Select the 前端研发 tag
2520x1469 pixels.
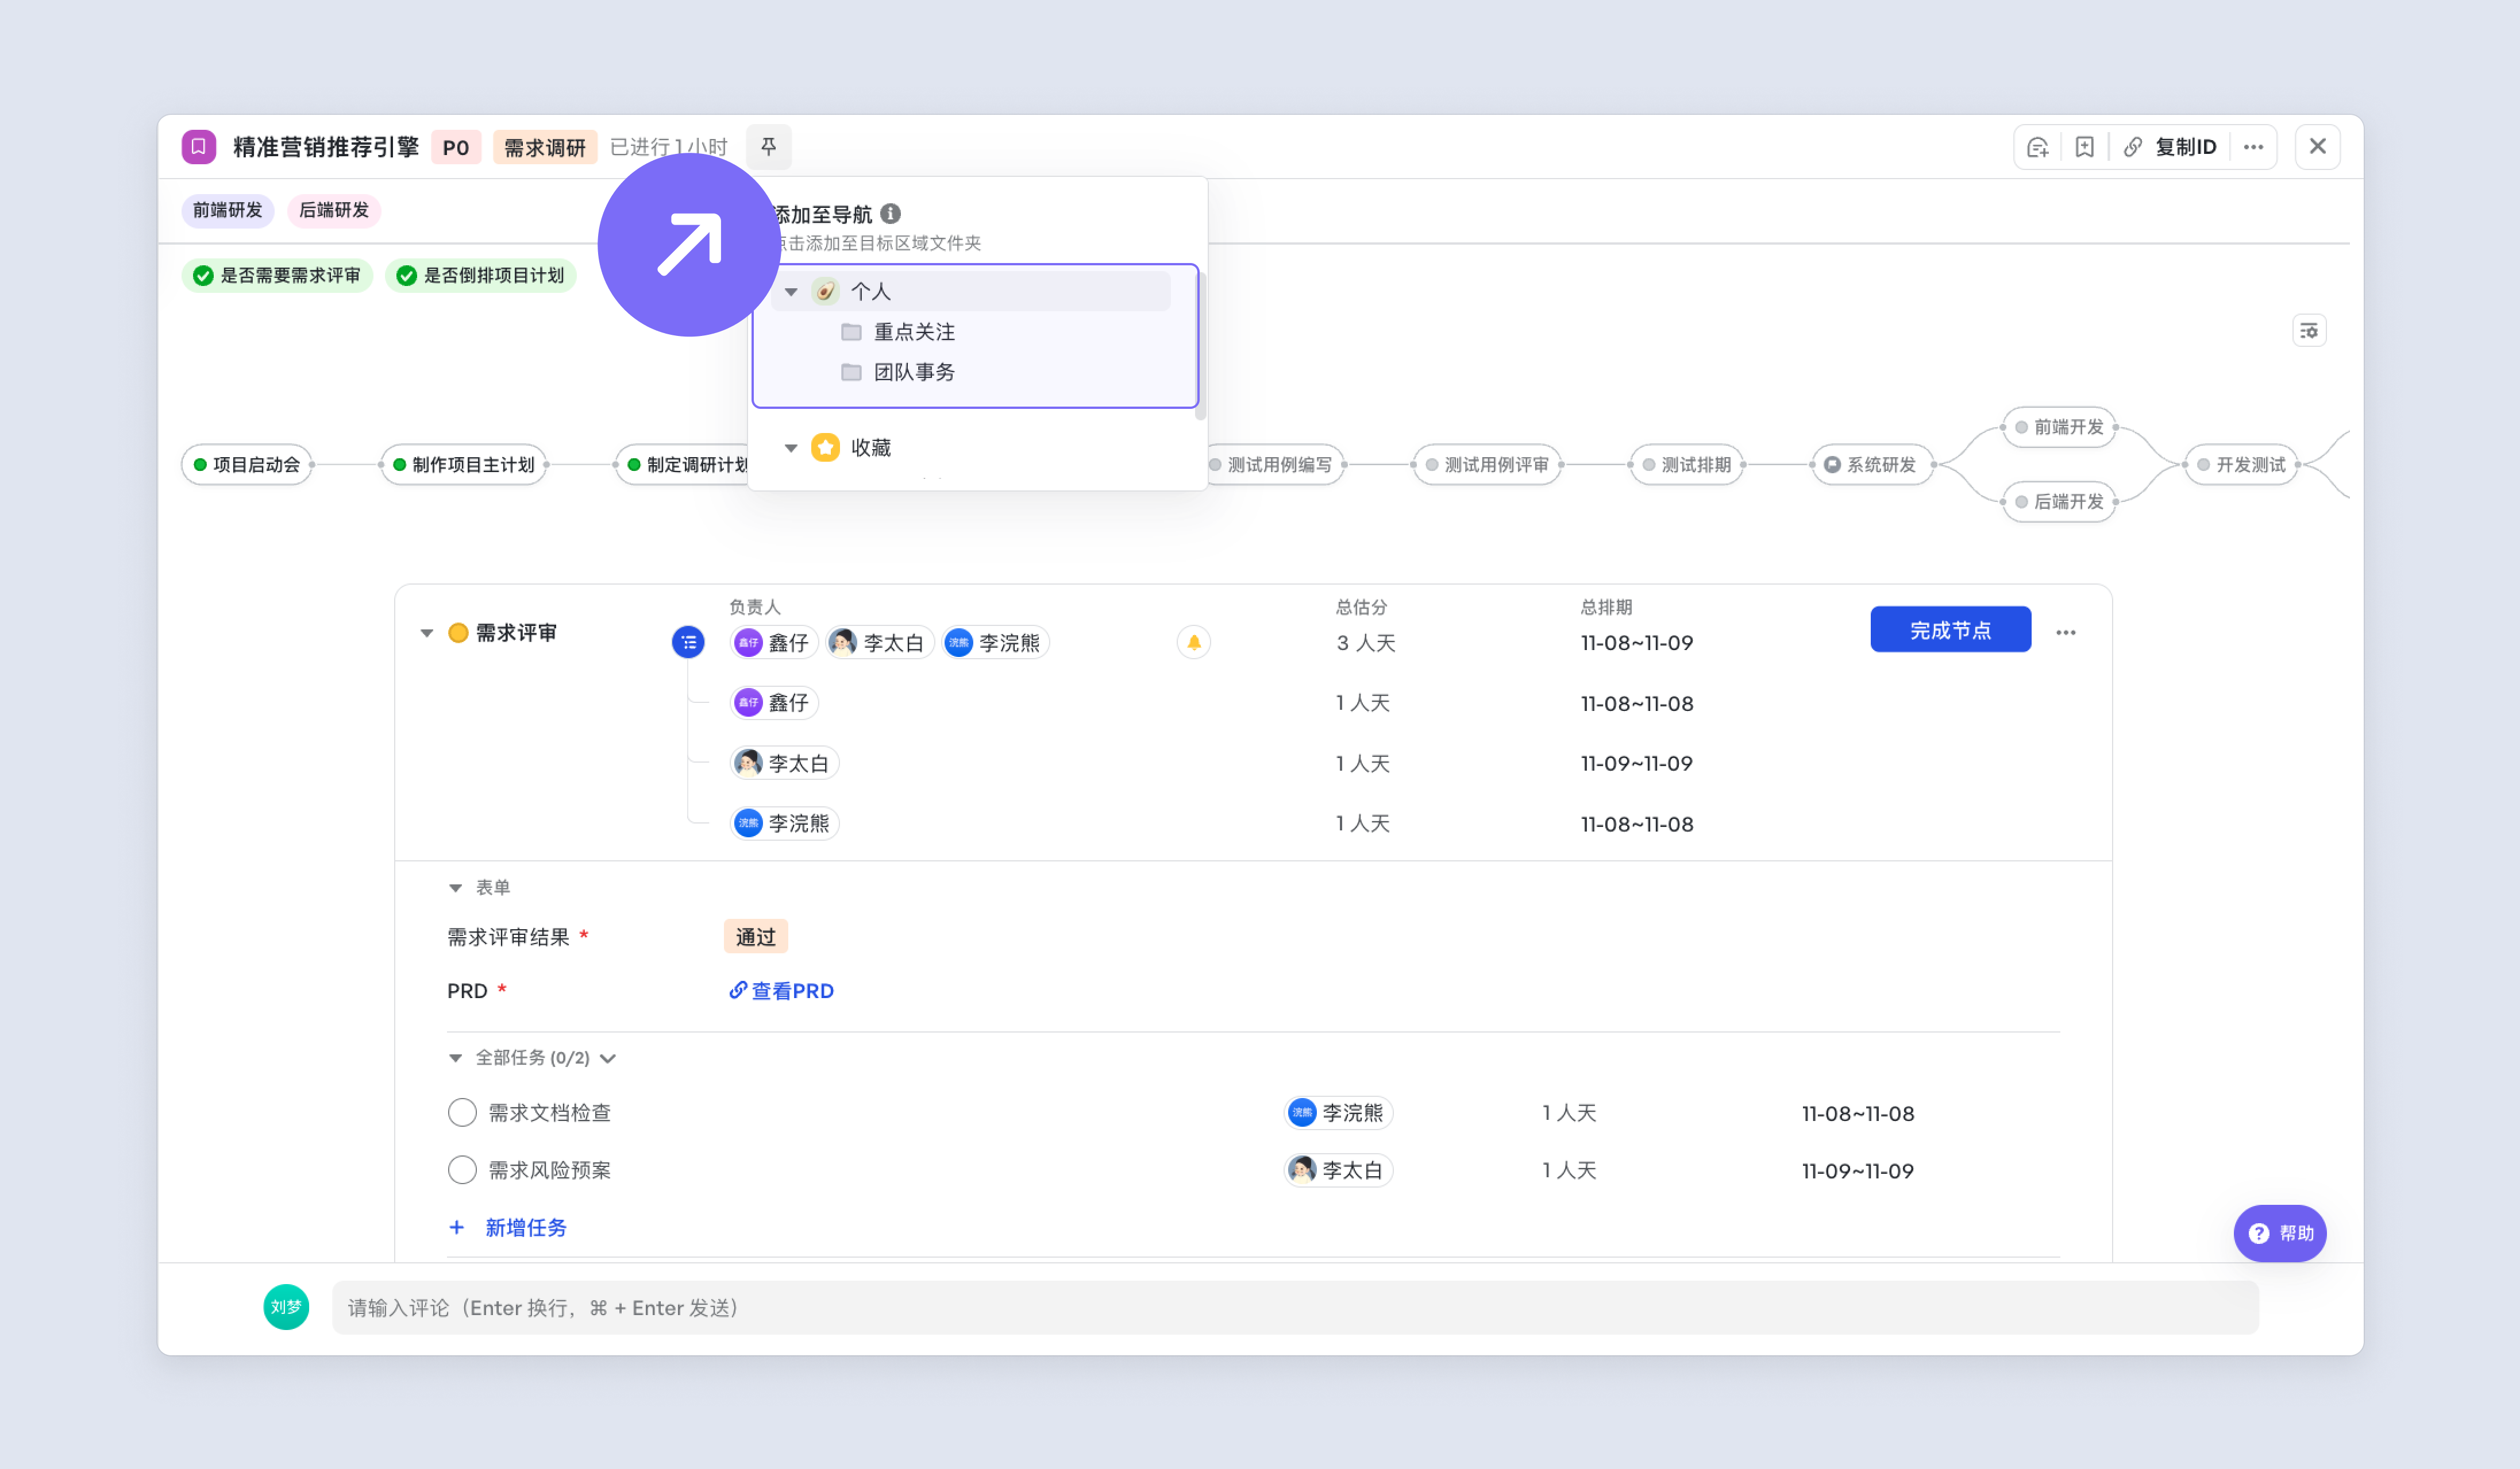[x=228, y=211]
